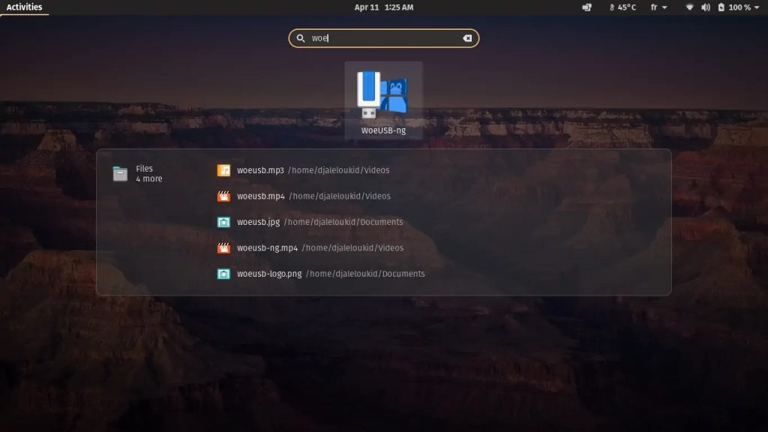Click the 45°C temperature indicator
Viewport: 768px width, 432px height.
[622, 7]
